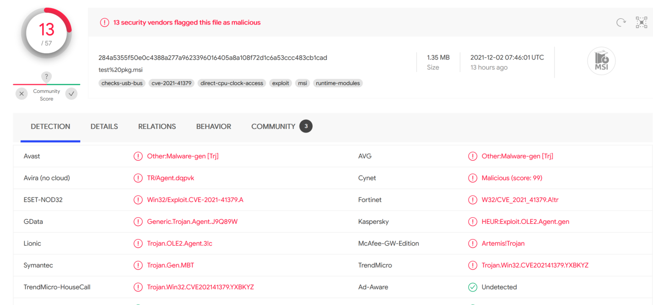Click Trojan.OLE2.Agent.3!c detection text

pyautogui.click(x=180, y=244)
